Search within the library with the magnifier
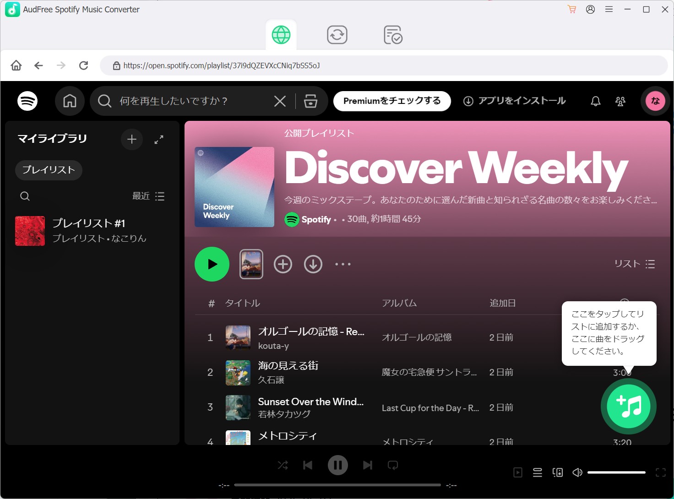The width and height of the screenshot is (674, 499). (25, 196)
